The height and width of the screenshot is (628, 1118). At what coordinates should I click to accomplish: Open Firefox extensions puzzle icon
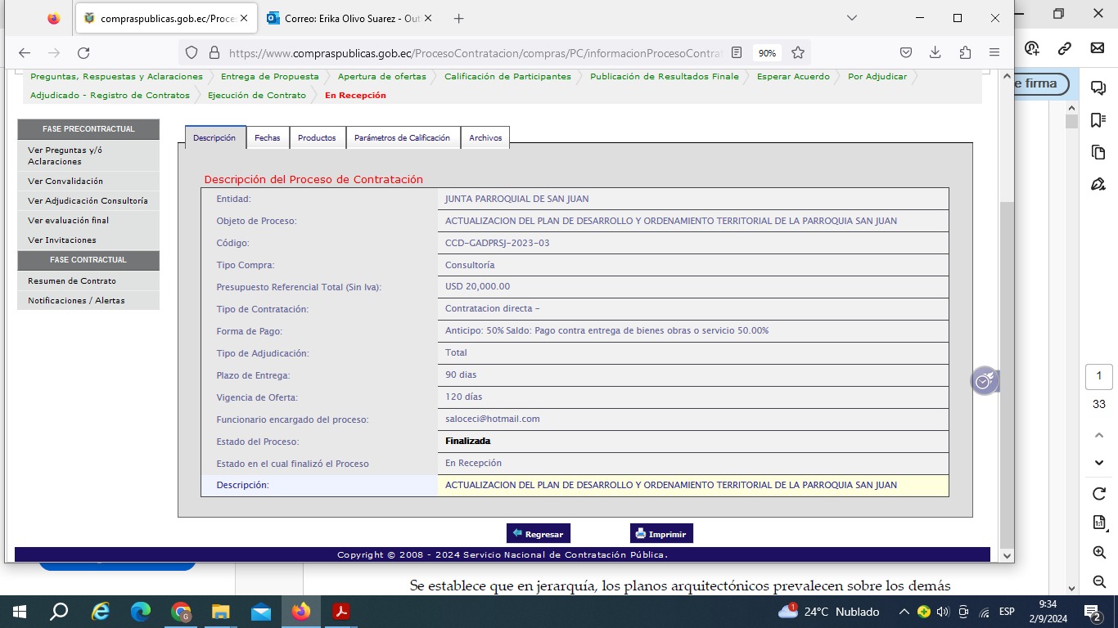point(965,53)
